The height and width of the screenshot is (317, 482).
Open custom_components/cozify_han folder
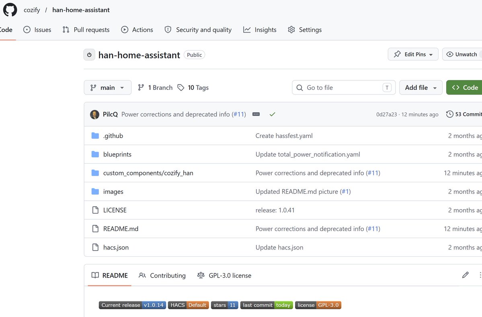[x=148, y=173]
